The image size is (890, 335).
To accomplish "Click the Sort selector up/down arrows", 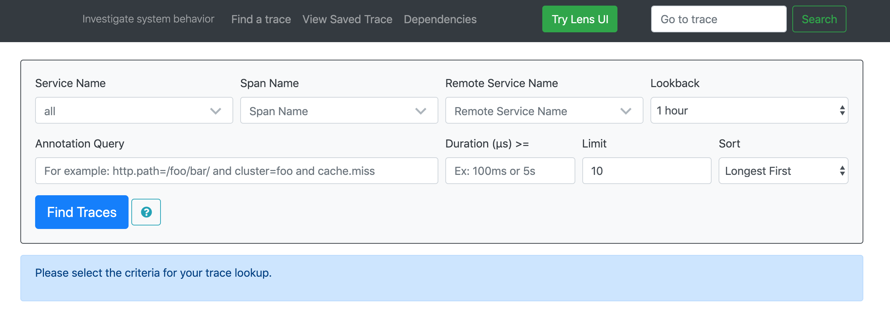I will [842, 171].
